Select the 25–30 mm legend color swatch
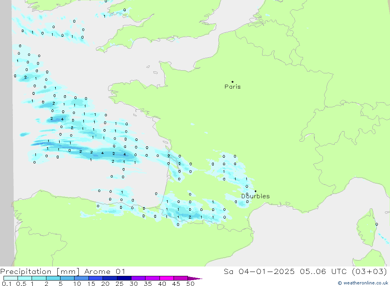This screenshot has height=286, width=390. [x=124, y=278]
